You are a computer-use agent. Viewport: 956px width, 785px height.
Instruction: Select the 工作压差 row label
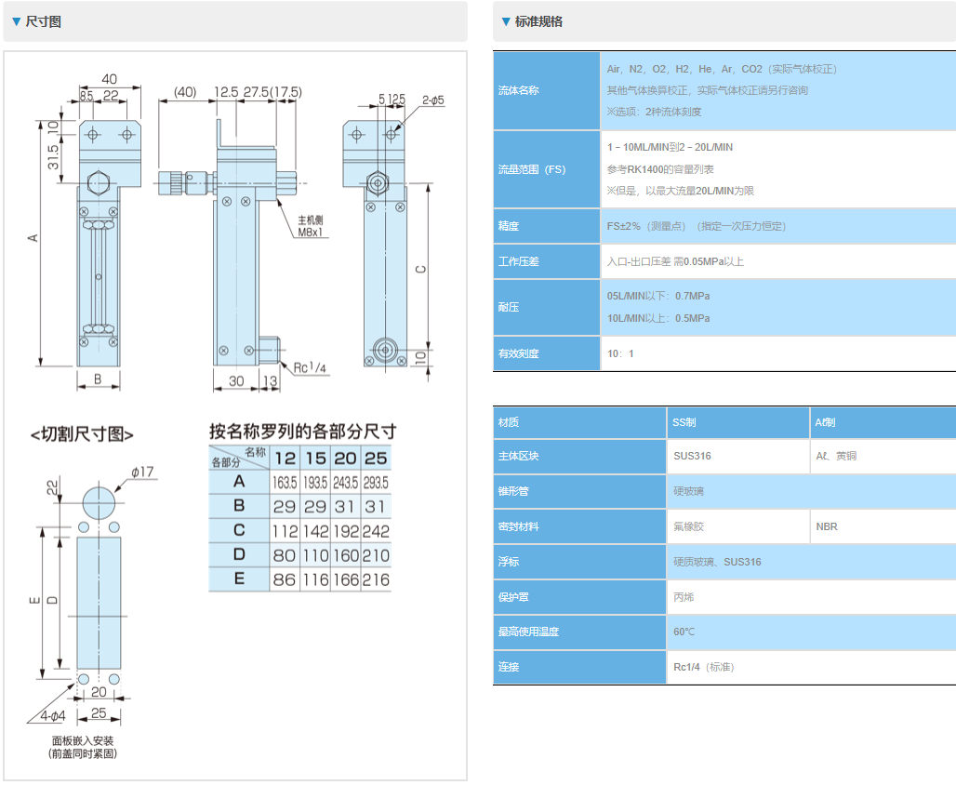point(546,261)
